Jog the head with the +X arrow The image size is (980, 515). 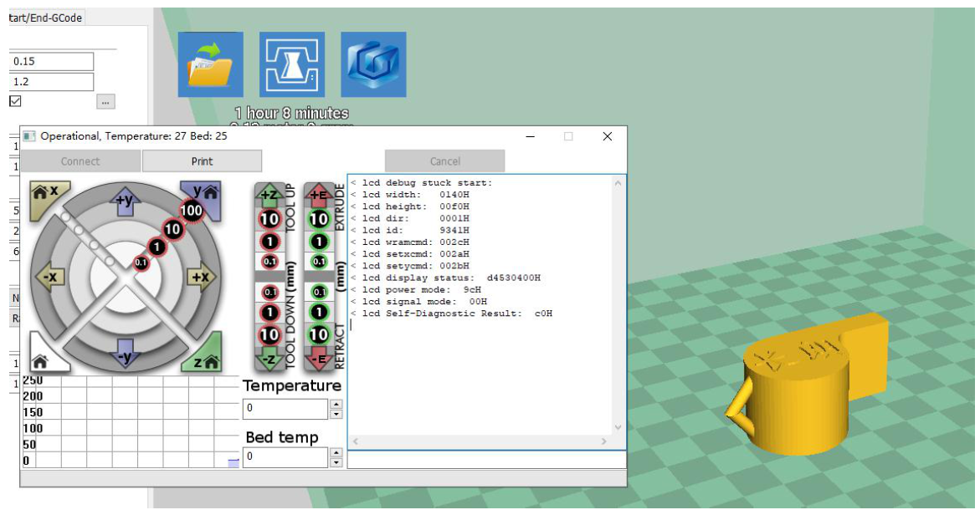coord(201,278)
